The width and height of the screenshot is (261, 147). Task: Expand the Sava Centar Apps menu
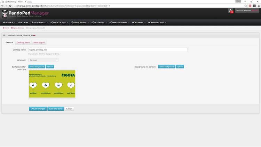pos(119,22)
